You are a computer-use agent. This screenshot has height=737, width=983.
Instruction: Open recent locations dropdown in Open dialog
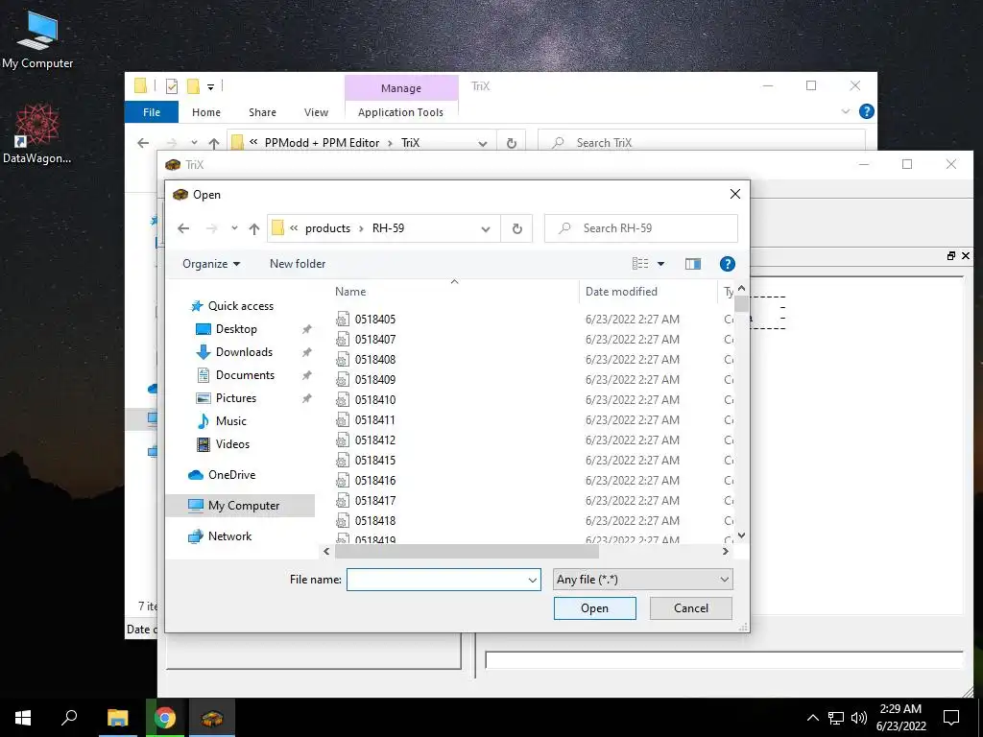234,228
